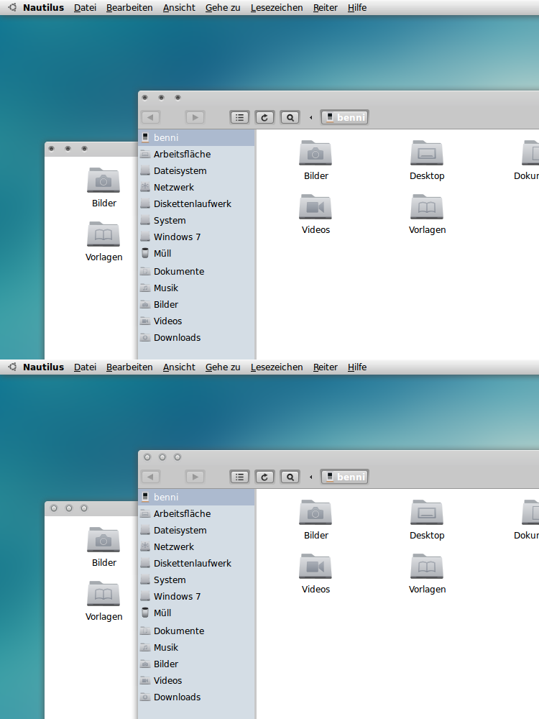Click the benni path button in lower toolbar
539x719 pixels.
(345, 477)
